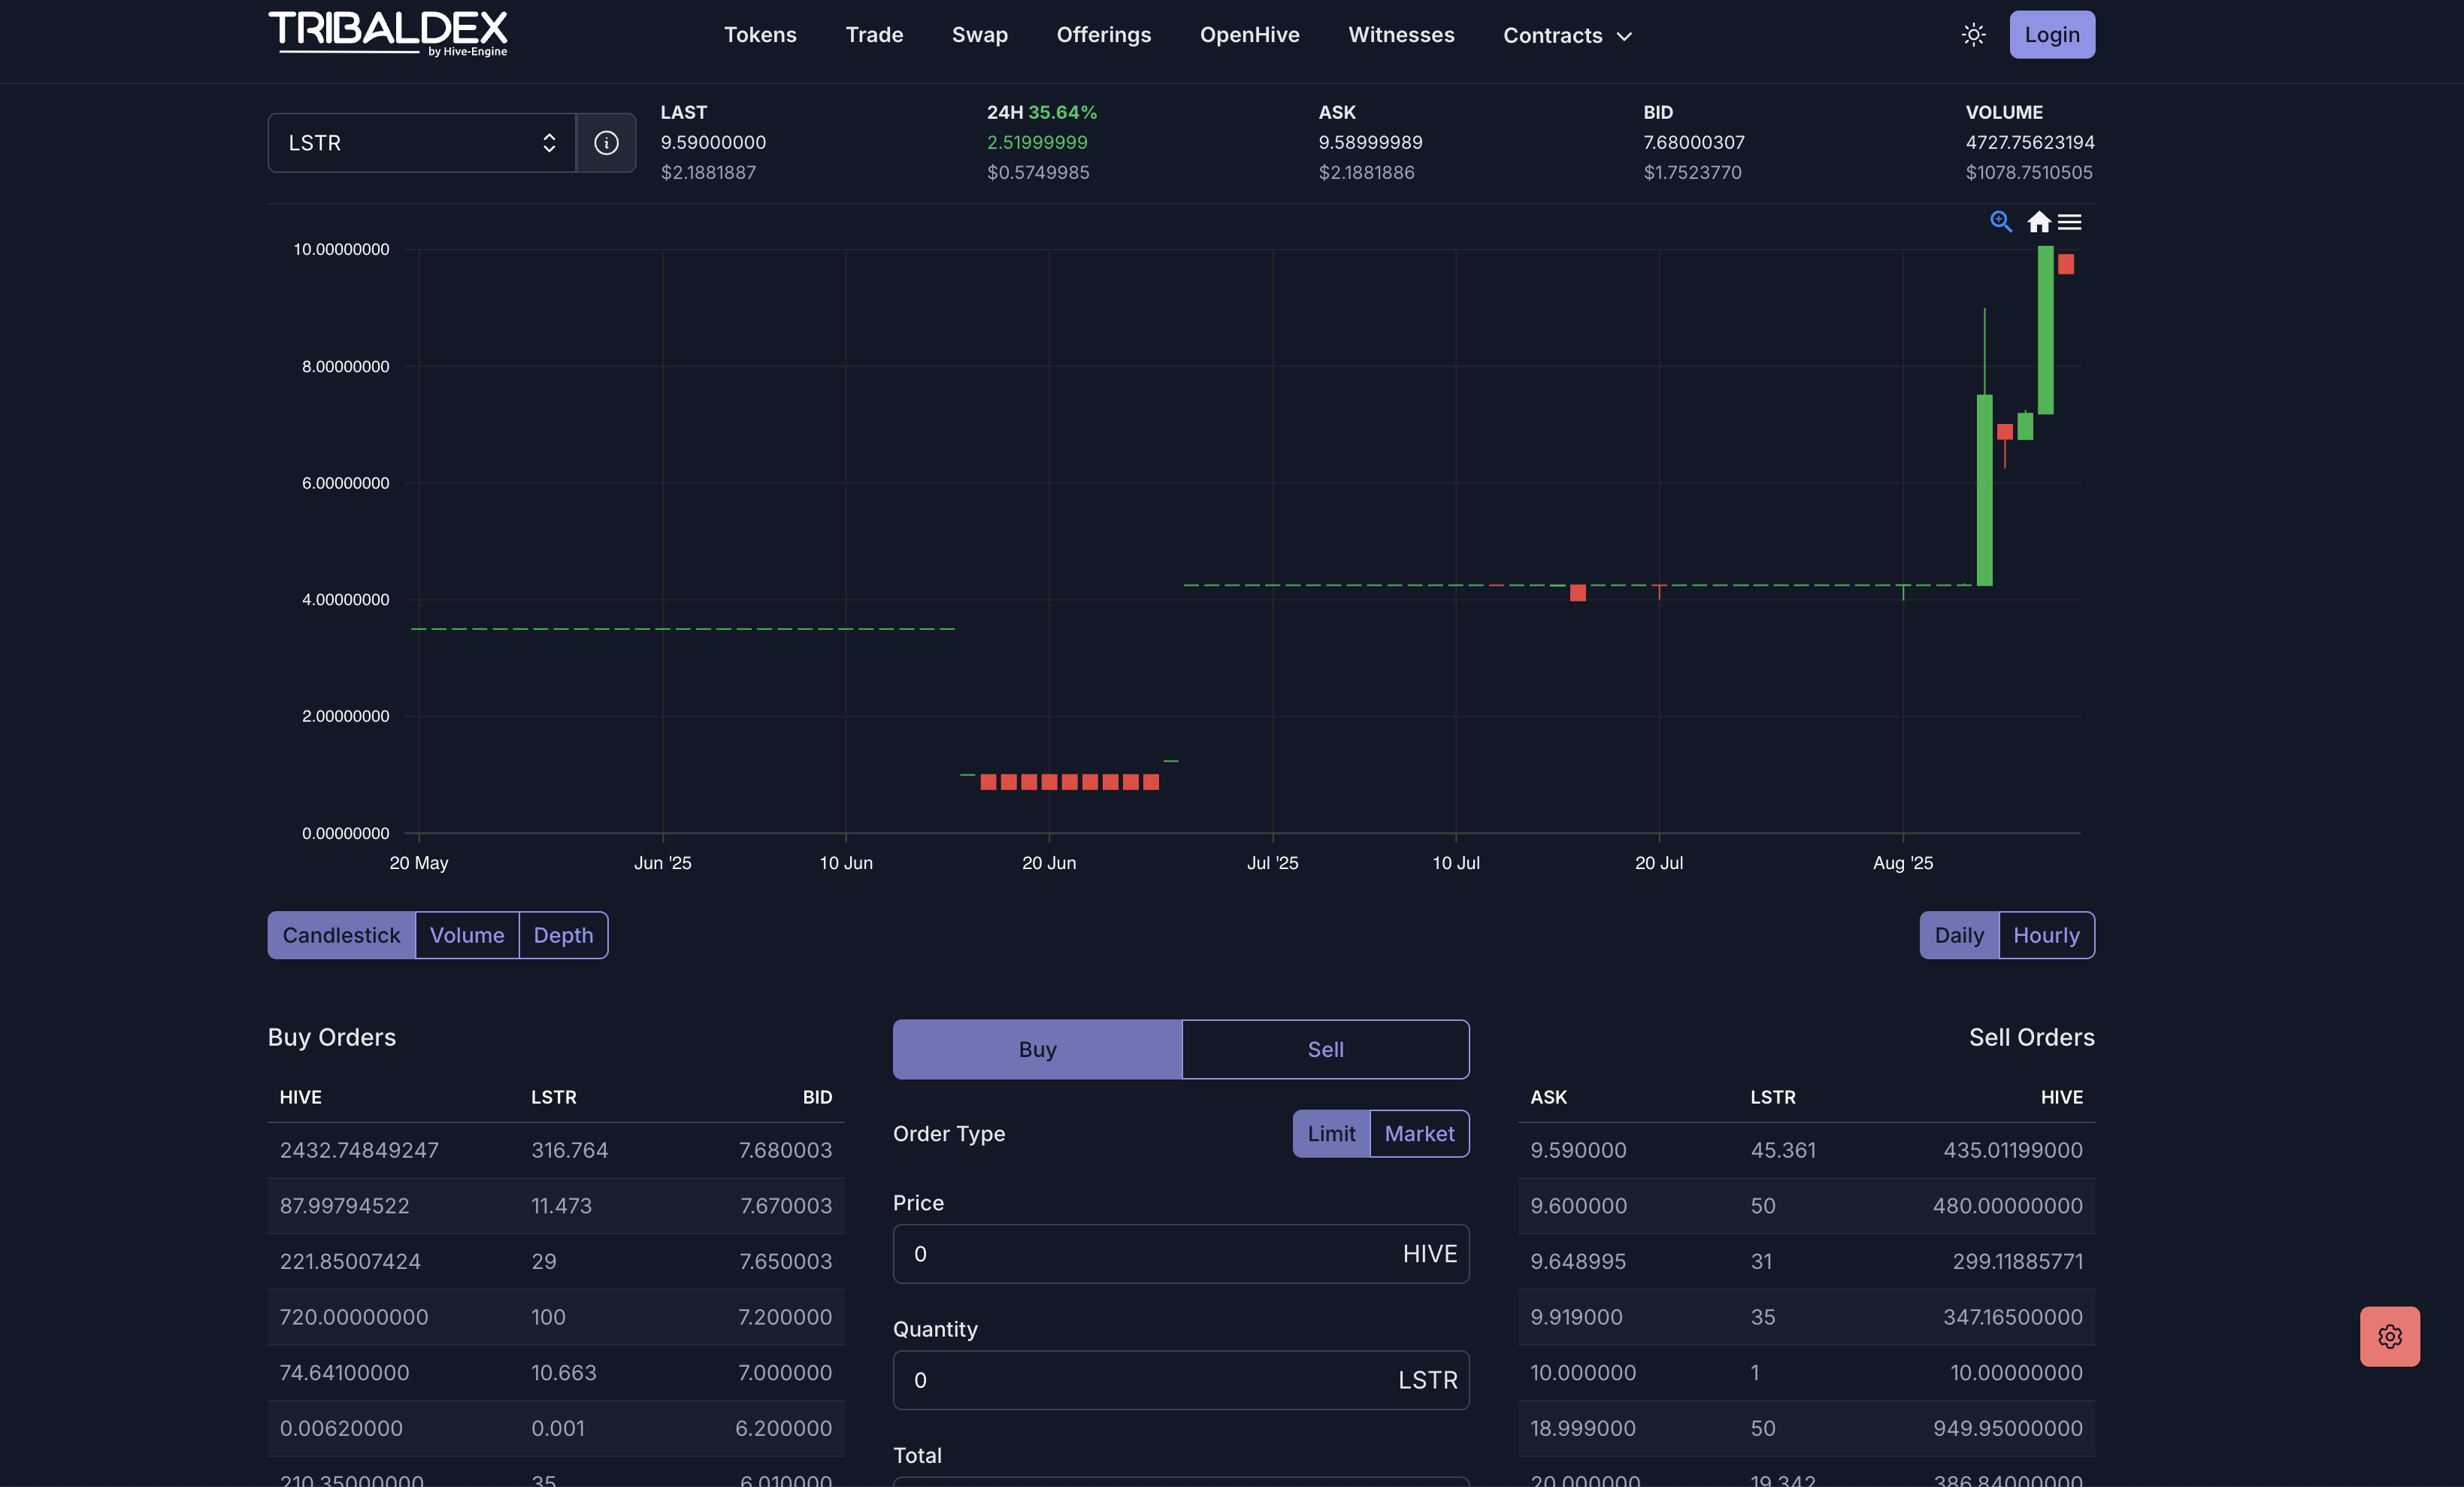Click the Buy Orders heading

tap(331, 1037)
